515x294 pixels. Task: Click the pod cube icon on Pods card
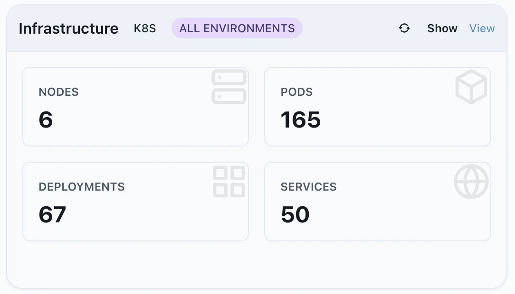pyautogui.click(x=471, y=87)
